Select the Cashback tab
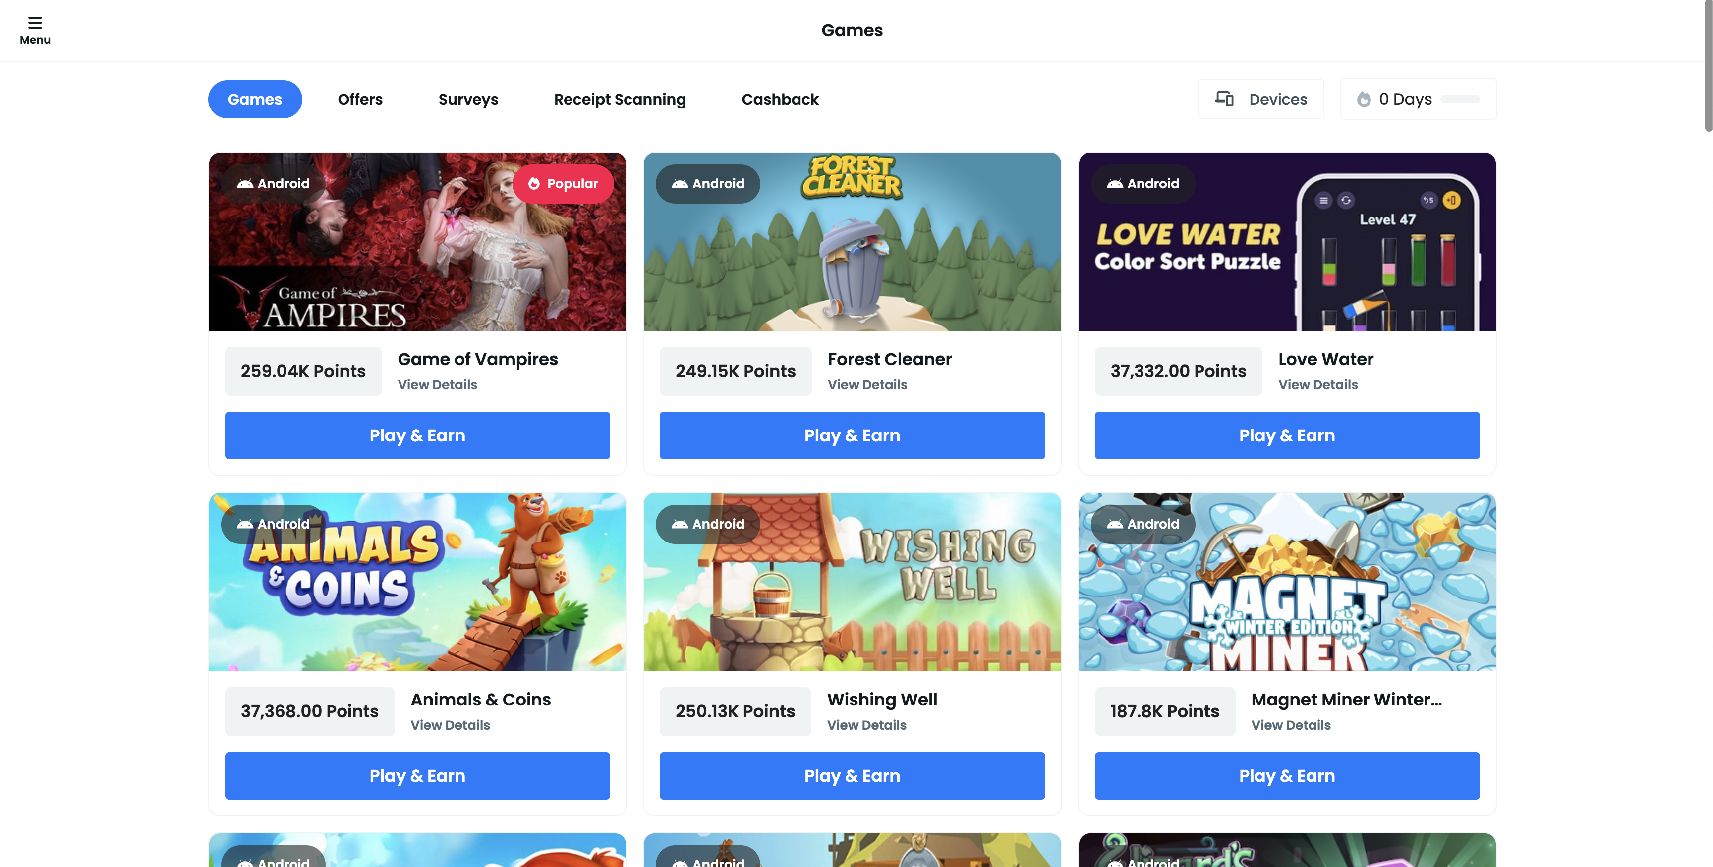The image size is (1713, 867). 780,99
